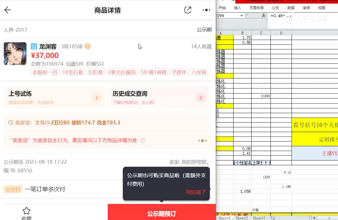Image resolution: width=338 pixels, height=220 pixels.
Task: Select yellow cell 看号估号10个天使
Action: tap(315, 125)
